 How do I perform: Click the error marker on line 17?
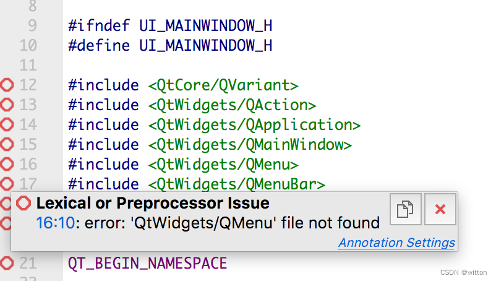[x=7, y=183]
